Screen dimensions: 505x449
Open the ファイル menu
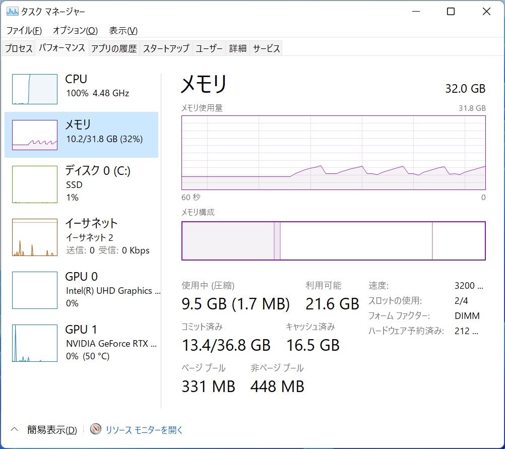24,31
